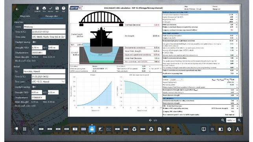Collapse bottom toolbar with the left chevron

tap(33, 129)
